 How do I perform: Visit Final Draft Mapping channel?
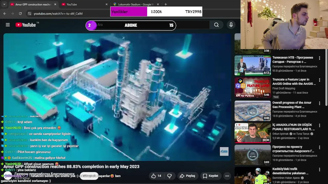[x=284, y=88]
